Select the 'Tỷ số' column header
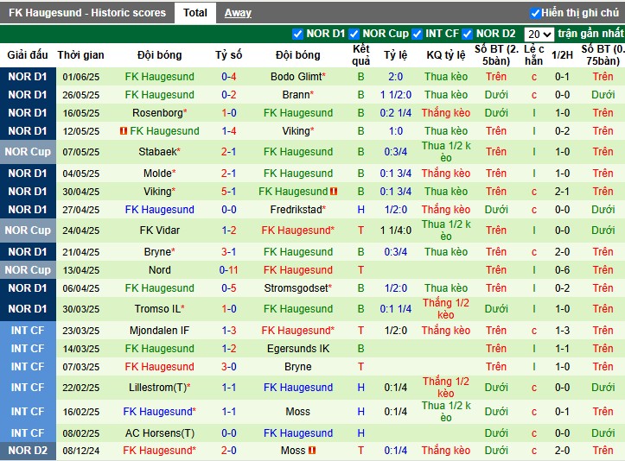 (229, 55)
